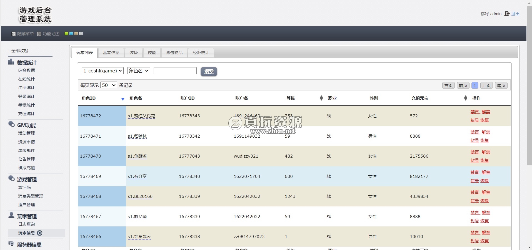Image resolution: width=532 pixels, height=250 pixels.
Task: Switch to the 基本信息 tab
Action: tap(111, 53)
